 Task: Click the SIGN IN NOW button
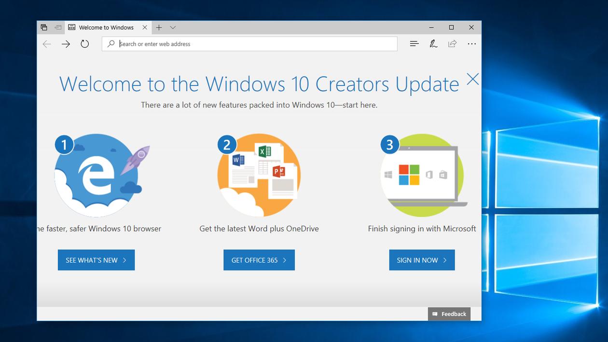[x=422, y=260]
